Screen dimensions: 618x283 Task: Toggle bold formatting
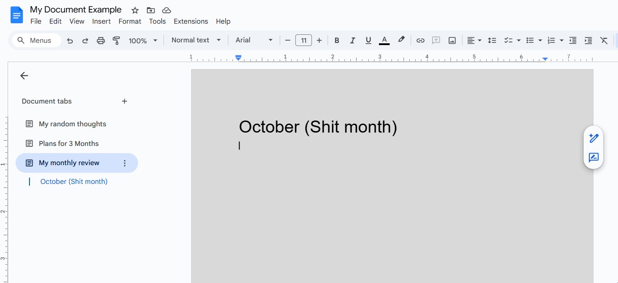(337, 41)
